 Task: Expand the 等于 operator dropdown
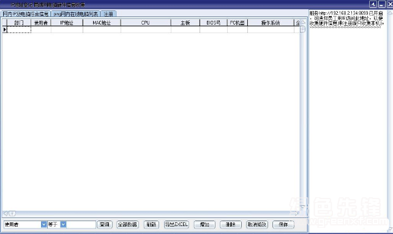click(x=63, y=224)
